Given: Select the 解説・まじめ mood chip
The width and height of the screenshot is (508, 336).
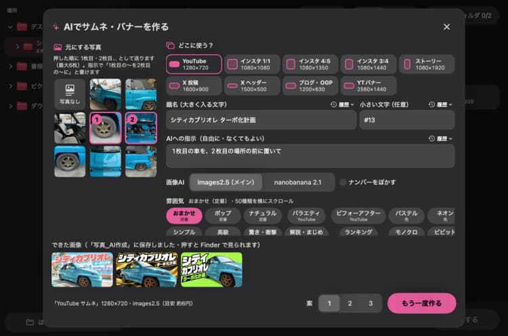Looking at the screenshot, I should tap(306, 232).
